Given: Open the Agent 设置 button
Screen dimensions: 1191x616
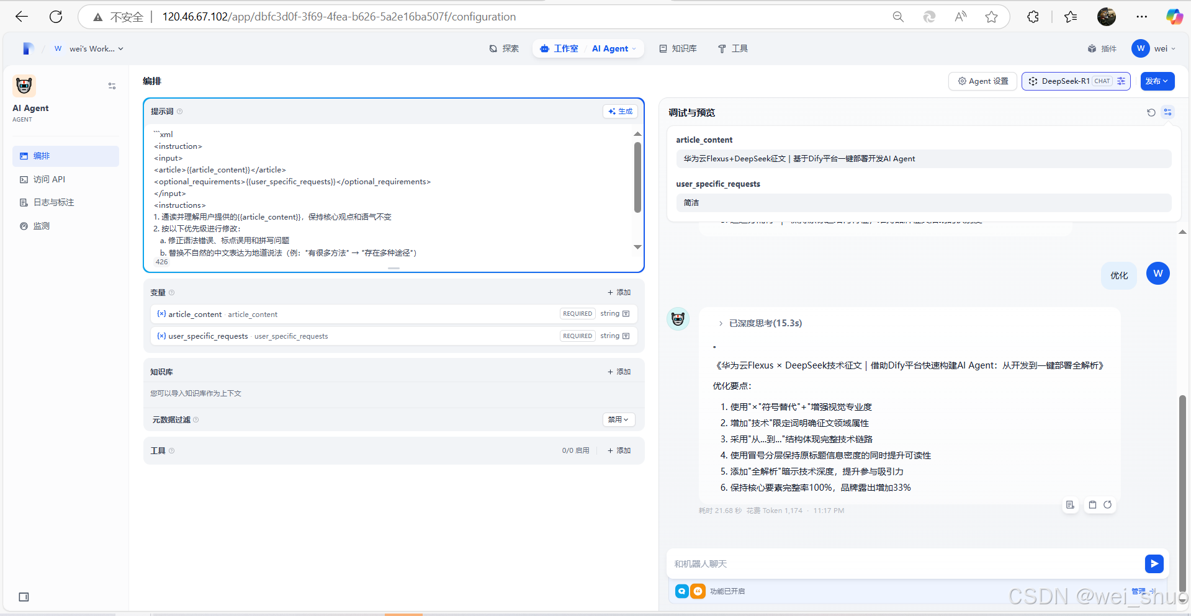Looking at the screenshot, I should pos(983,81).
